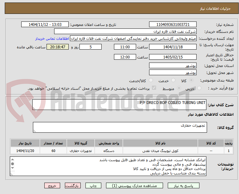
Task: Toggle the اسناد خزانه اسلامی payment checkbox
Action: coord(154,88)
